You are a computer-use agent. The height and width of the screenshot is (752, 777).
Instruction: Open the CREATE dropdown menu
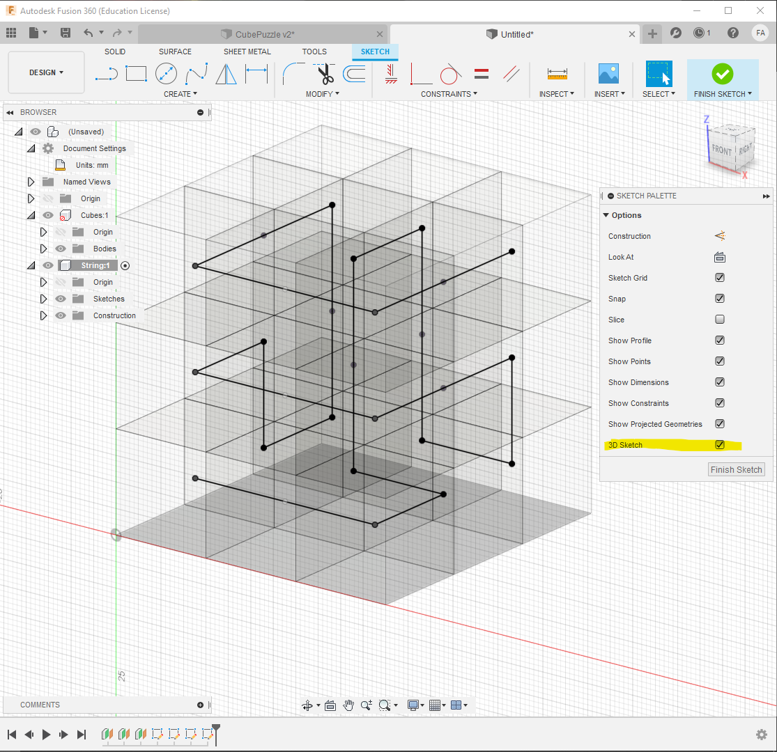[180, 94]
